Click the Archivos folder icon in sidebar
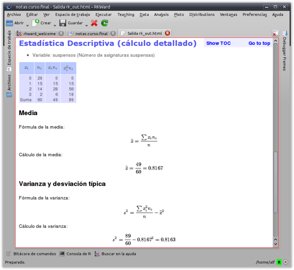Image resolution: width=294 pixels, height=270 pixels. tap(9, 95)
